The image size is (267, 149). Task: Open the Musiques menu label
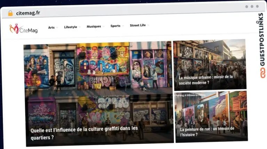coord(94,26)
